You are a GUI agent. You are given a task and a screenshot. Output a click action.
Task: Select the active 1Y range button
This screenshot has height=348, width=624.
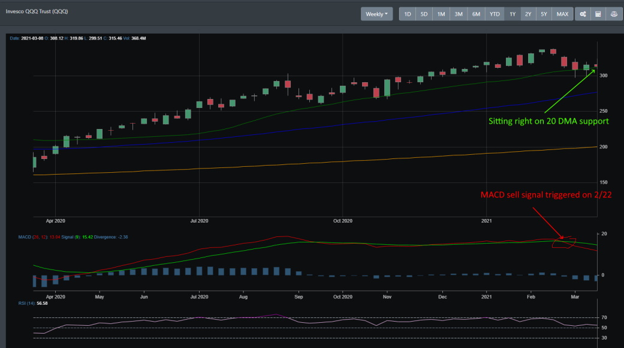(x=513, y=14)
